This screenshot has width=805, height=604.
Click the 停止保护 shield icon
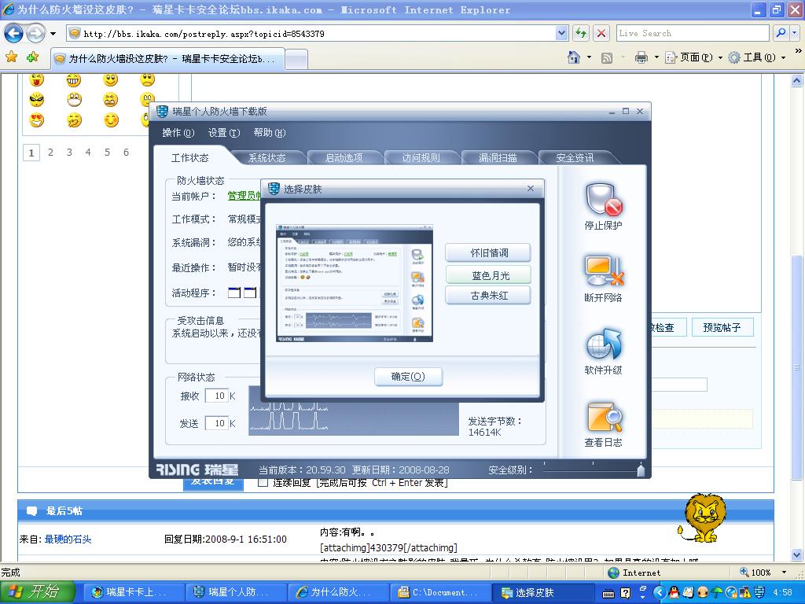[604, 200]
